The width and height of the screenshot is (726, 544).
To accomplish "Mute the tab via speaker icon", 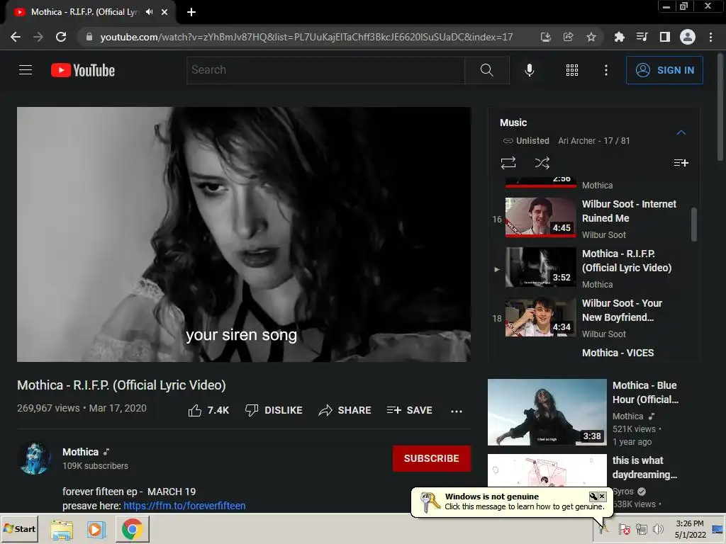I will pos(149,12).
